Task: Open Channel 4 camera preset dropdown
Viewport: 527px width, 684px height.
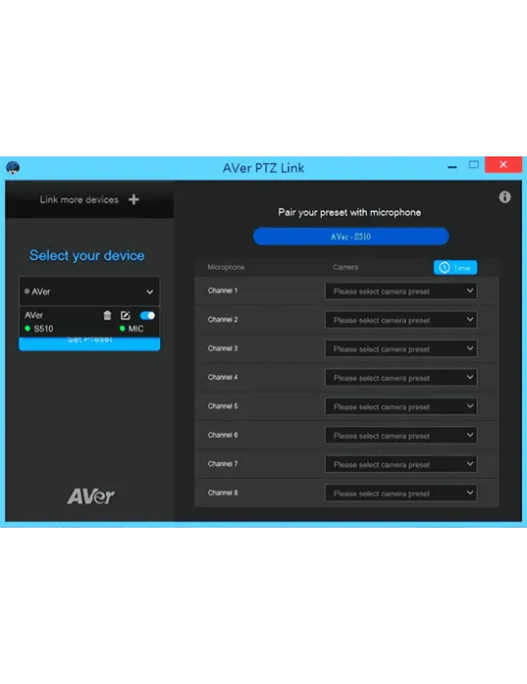Action: tap(401, 377)
